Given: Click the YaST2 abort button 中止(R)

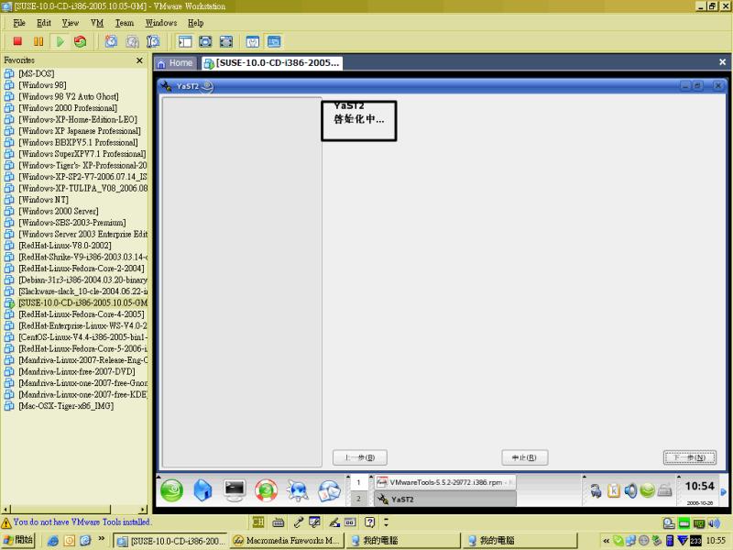Looking at the screenshot, I should tap(524, 457).
